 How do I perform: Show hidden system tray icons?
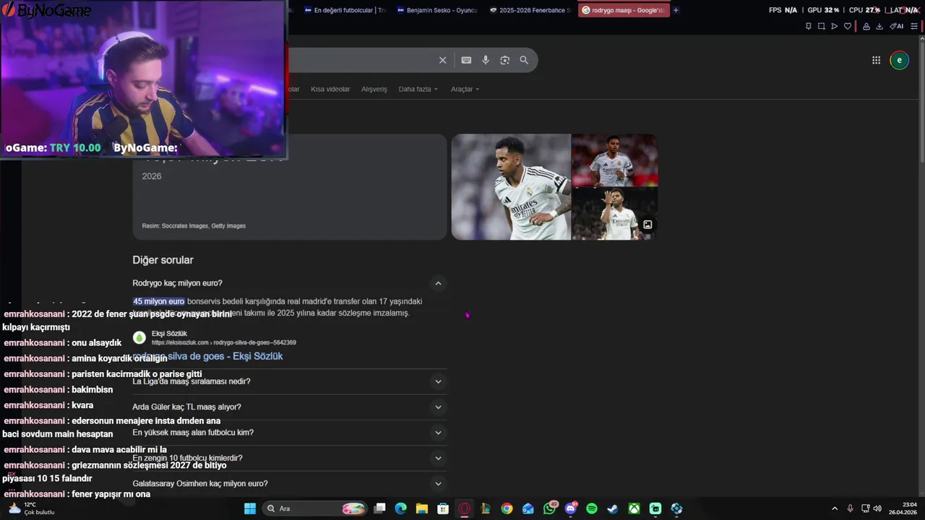tap(835, 508)
